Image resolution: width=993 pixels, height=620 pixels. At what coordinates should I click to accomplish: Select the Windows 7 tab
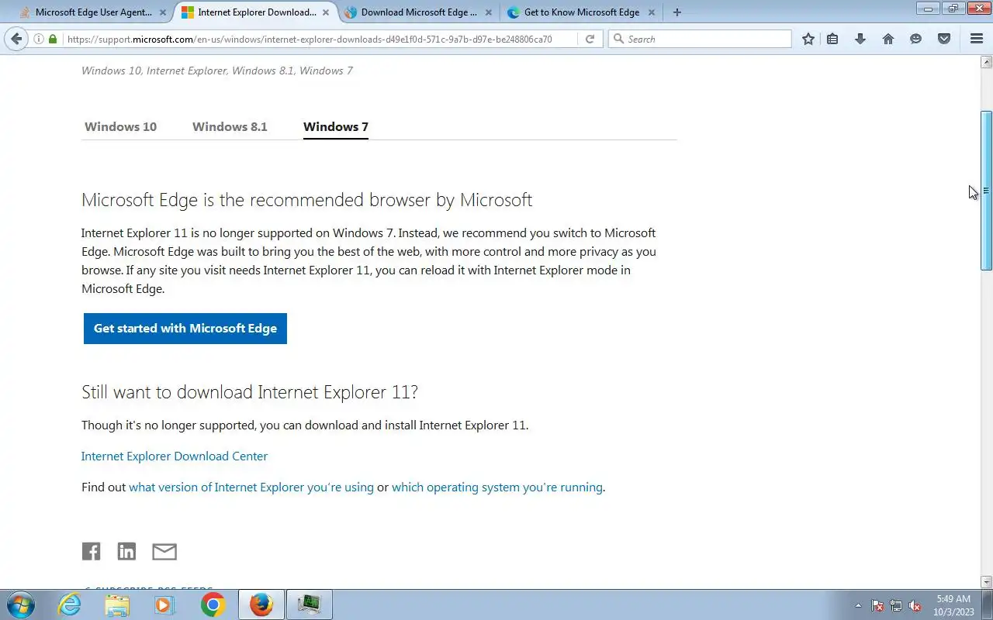pos(336,126)
